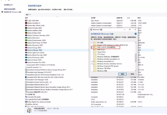Click the Adobe Illustrator 2020 icon
Screen dimensions: 167x115
(x=26, y=45)
